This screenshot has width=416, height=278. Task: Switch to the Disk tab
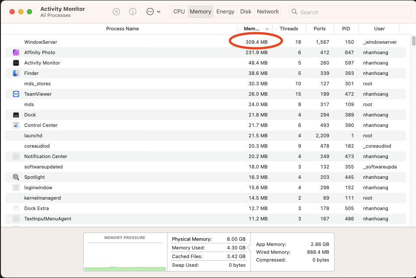tap(246, 12)
